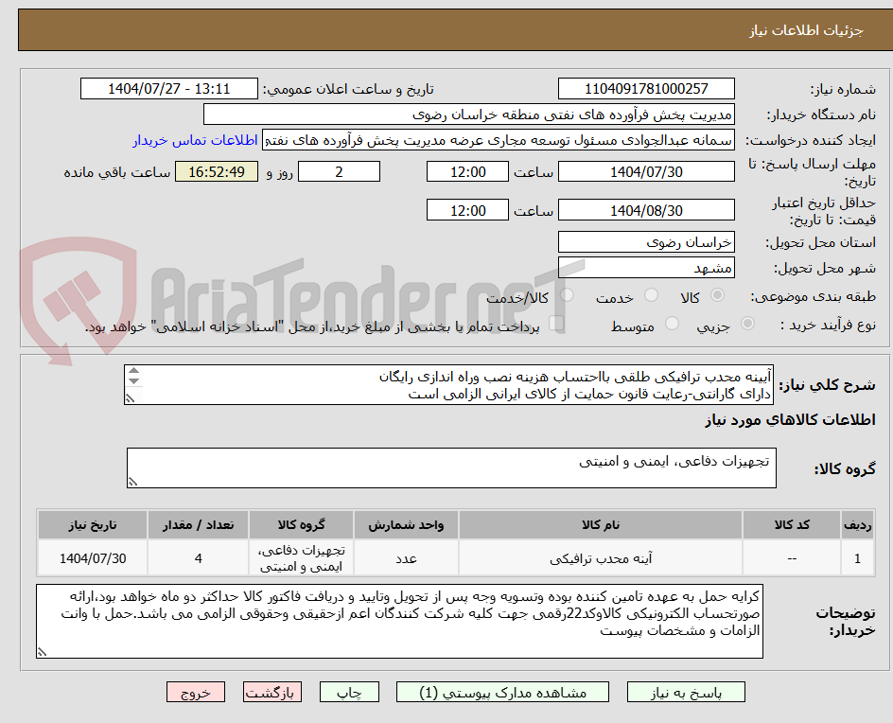Select the خدمت radio button
893x723 pixels.
[651, 294]
